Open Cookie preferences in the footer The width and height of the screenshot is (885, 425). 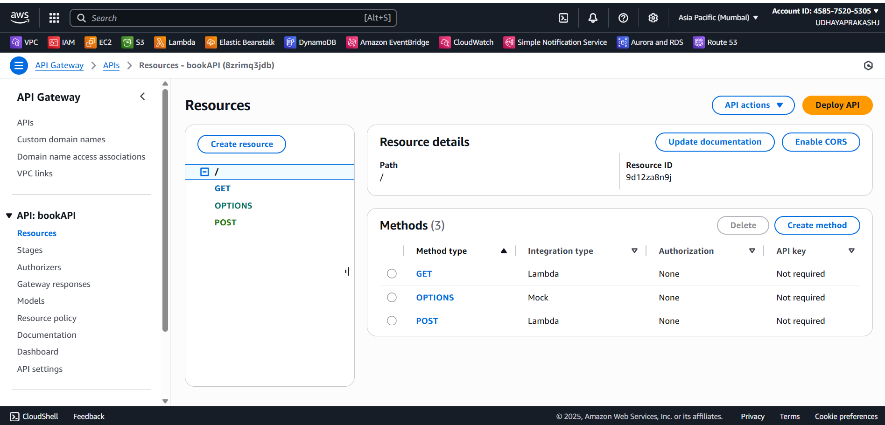[x=846, y=417]
